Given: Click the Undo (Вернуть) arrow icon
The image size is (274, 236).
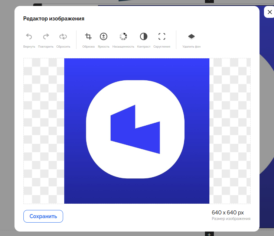Looking at the screenshot, I should coord(29,36).
